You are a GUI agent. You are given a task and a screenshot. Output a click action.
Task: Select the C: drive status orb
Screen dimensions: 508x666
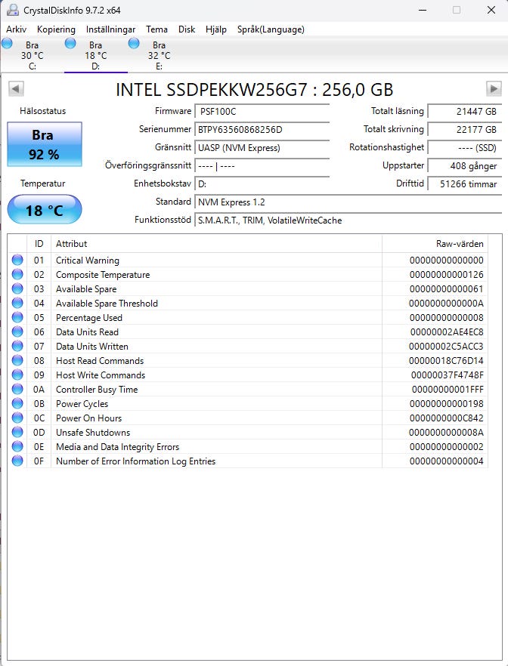point(8,44)
